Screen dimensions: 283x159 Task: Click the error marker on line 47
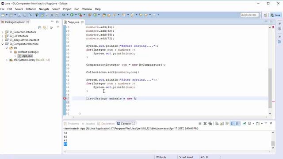(x=65, y=98)
